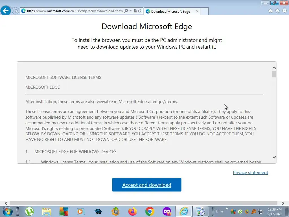Expand the Links toolbar chevron
The height and width of the screenshot is (217, 289).
[227, 209]
